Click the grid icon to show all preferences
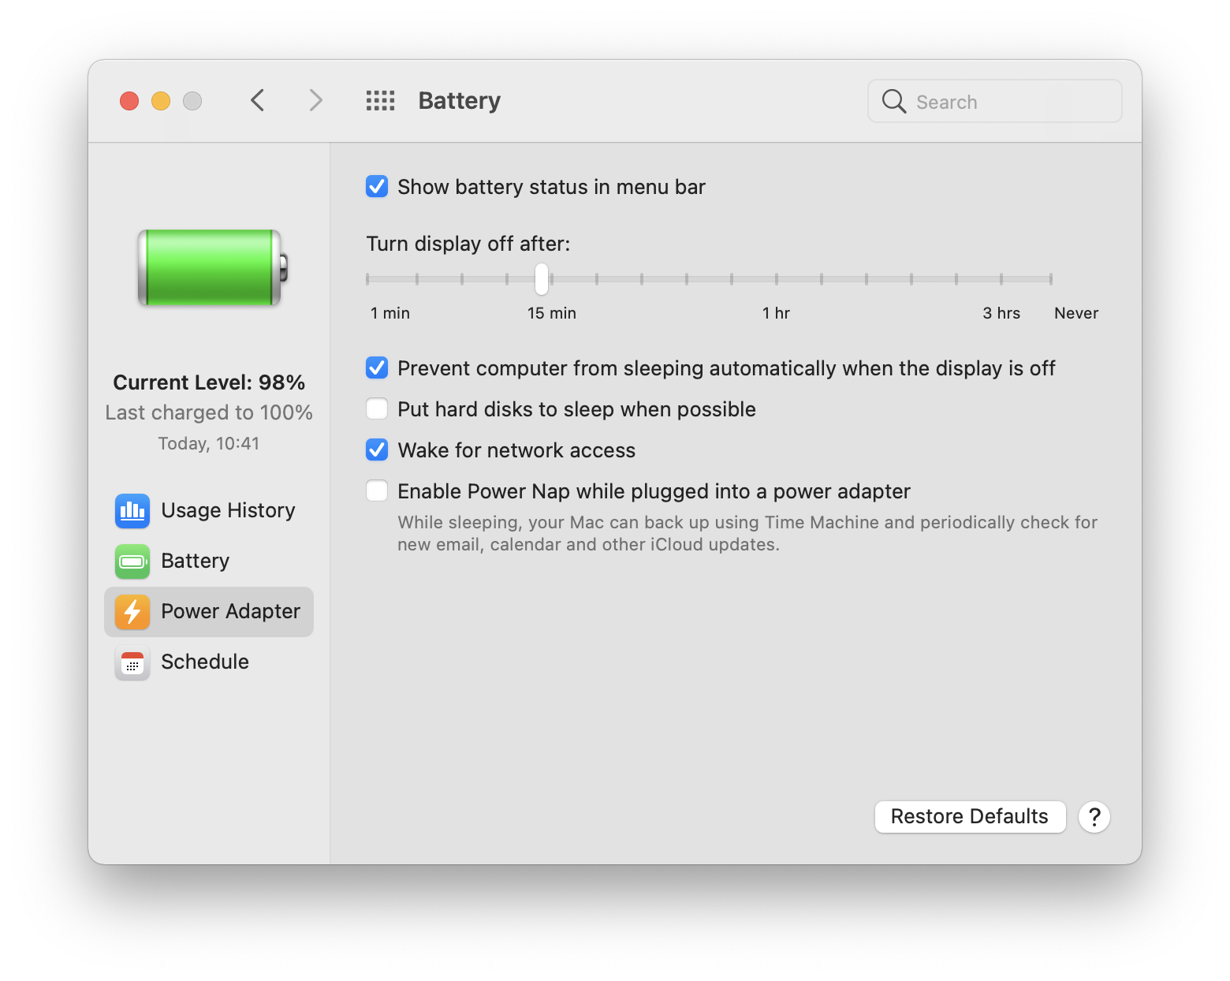 coord(380,100)
